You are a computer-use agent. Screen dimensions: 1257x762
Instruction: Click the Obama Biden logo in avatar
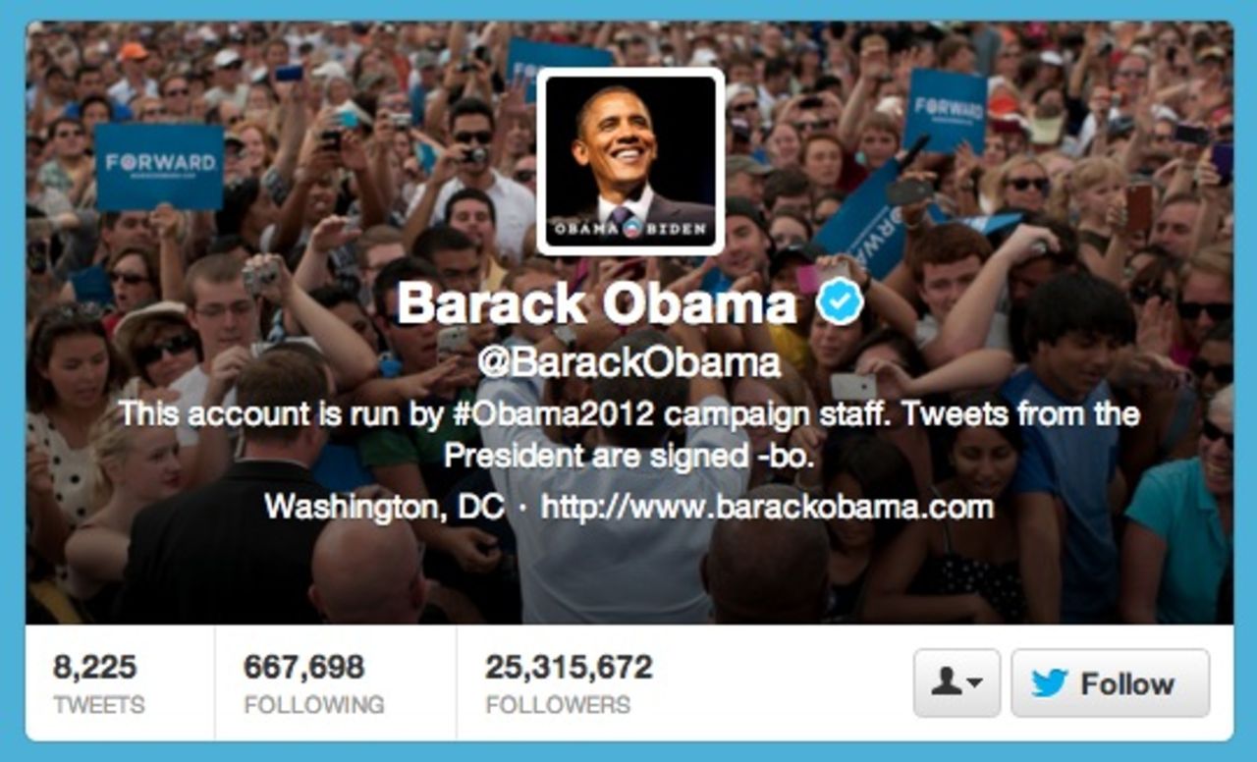pos(630,229)
